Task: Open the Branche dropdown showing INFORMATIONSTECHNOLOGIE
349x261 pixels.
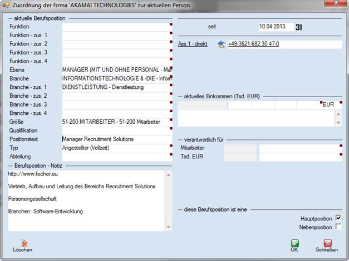Action: click(117, 79)
